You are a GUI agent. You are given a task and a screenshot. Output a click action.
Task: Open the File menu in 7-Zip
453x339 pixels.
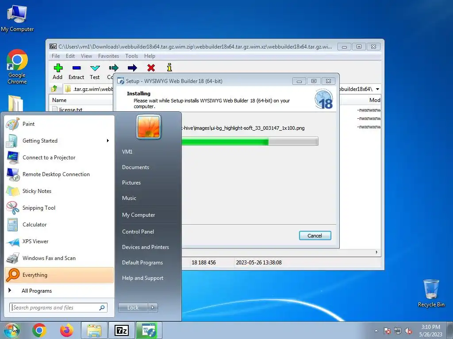[56, 56]
